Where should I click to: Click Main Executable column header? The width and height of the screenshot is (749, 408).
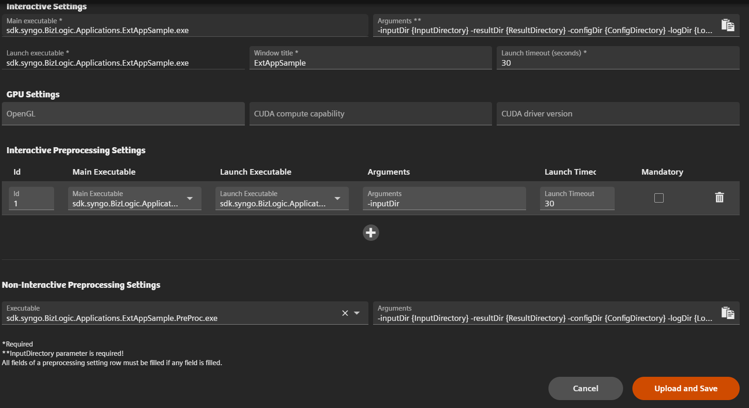pyautogui.click(x=104, y=172)
